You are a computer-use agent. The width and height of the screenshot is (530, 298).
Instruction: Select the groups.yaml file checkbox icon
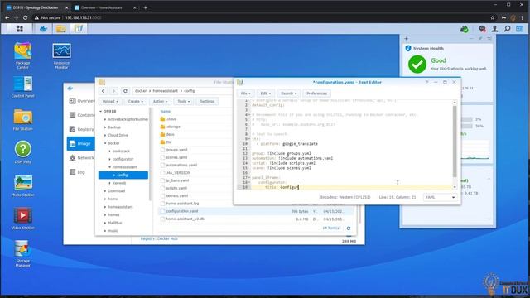click(x=162, y=150)
